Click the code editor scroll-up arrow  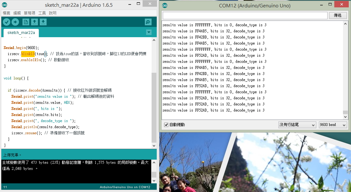pos(154,40)
